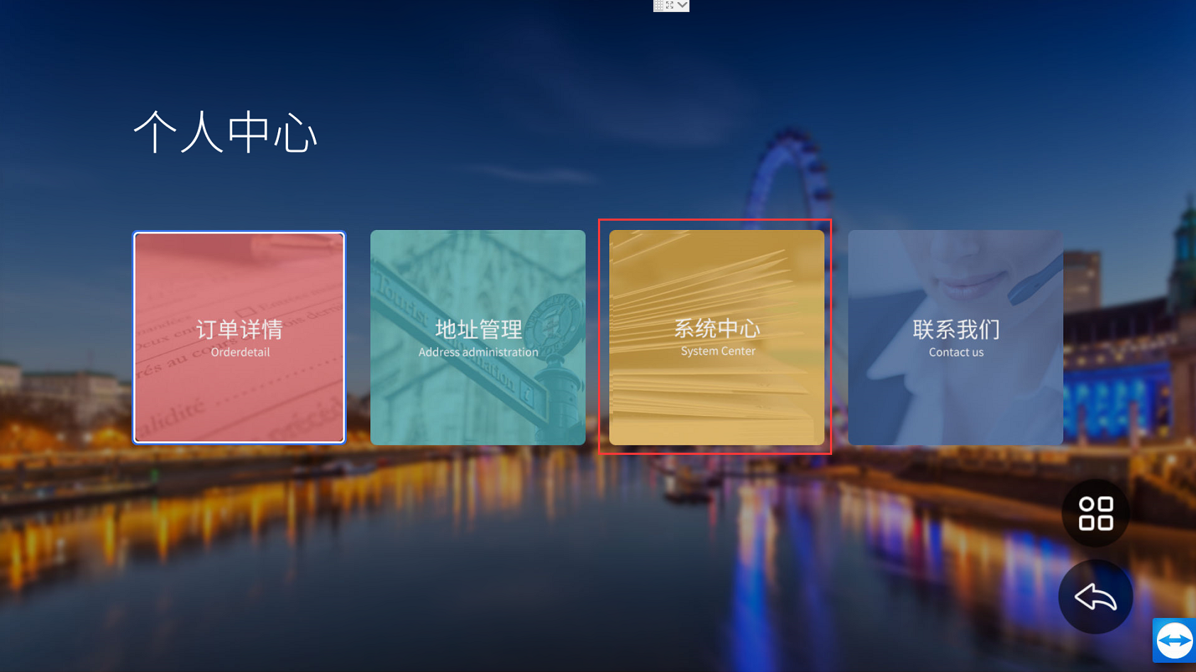Click the "Address administration" label
Viewport: 1196px width, 672px height.
(x=478, y=353)
